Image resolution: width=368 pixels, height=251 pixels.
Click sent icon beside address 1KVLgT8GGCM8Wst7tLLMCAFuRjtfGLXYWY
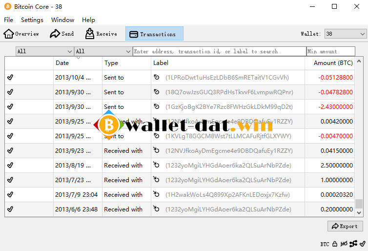pyautogui.click(x=157, y=136)
